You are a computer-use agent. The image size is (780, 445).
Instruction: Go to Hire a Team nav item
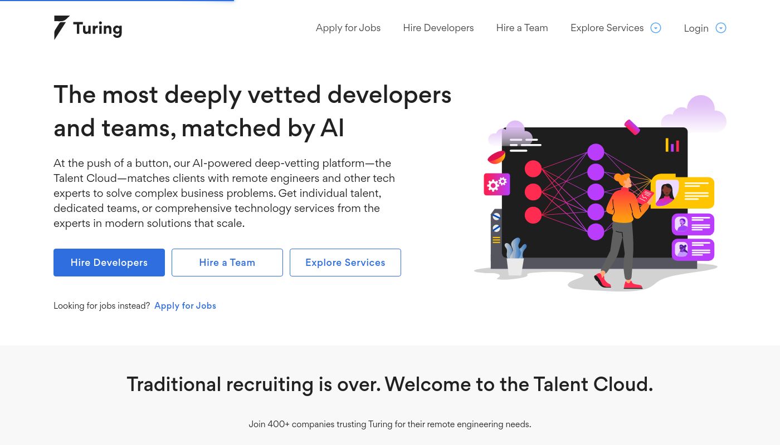pos(522,28)
